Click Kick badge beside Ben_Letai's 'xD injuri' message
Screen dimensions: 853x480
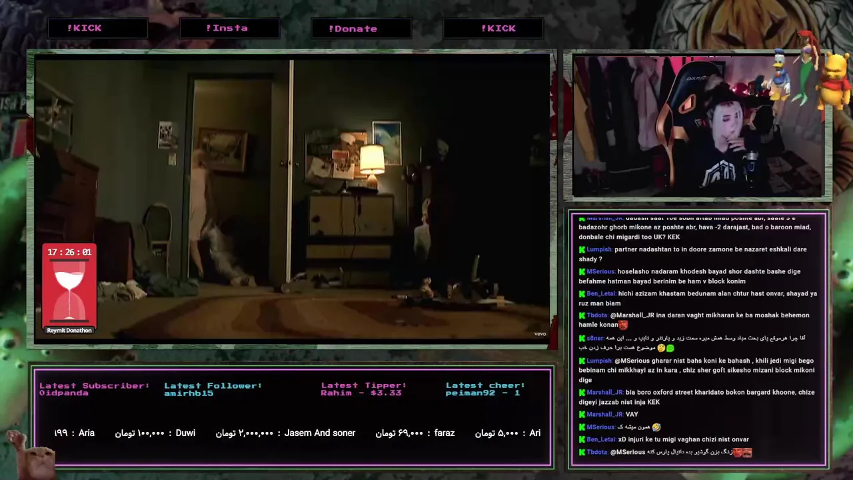[x=582, y=440]
